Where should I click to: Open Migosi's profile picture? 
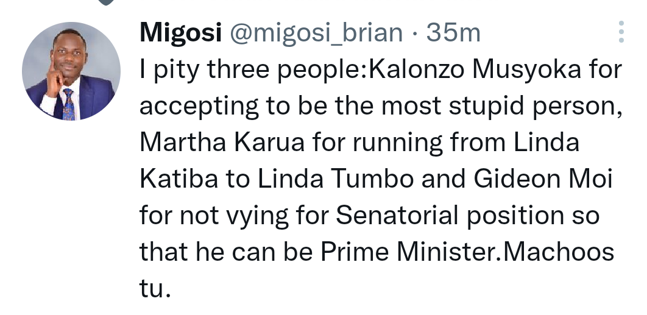click(71, 71)
